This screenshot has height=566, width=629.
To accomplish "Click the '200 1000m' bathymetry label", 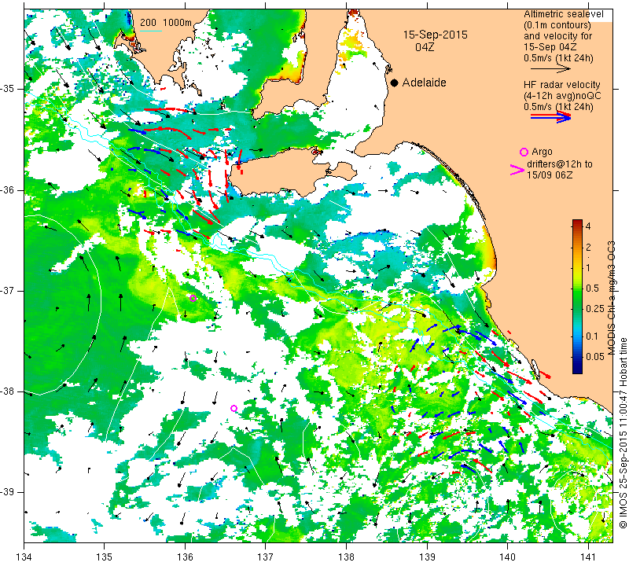I will click(166, 23).
